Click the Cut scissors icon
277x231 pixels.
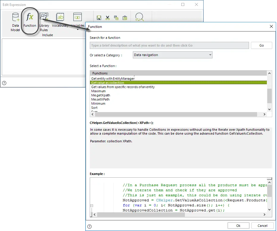(107, 18)
